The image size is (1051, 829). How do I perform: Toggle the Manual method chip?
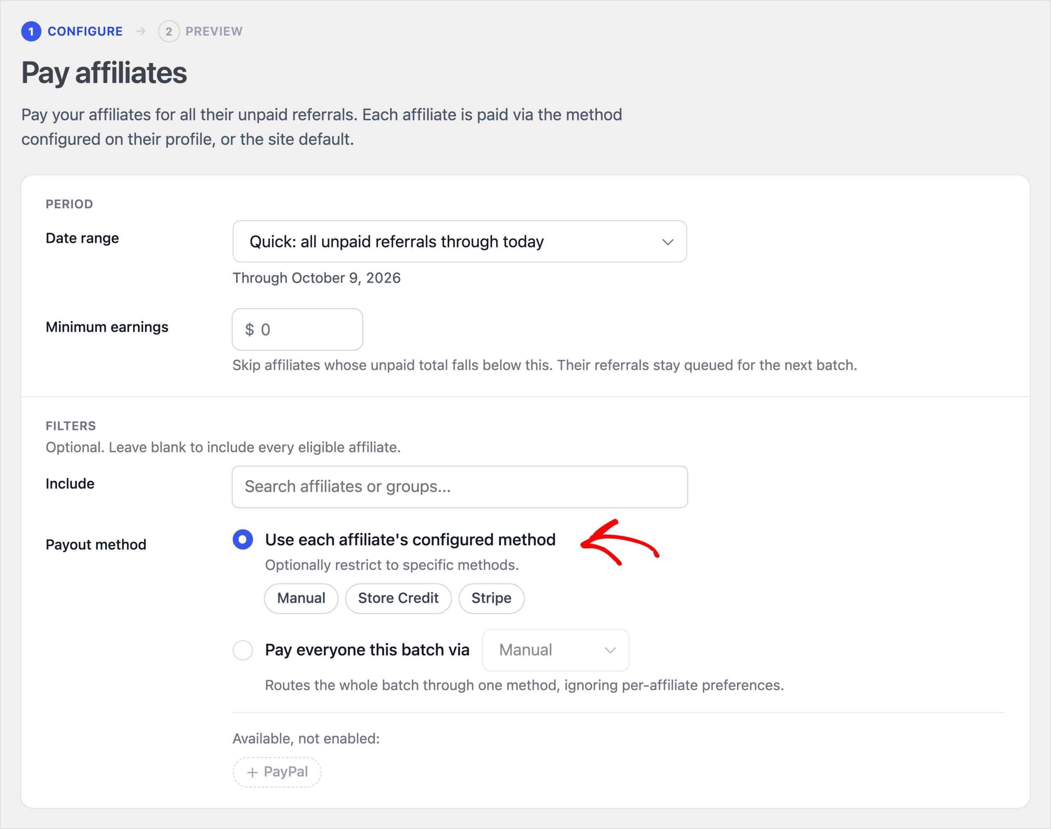point(301,598)
